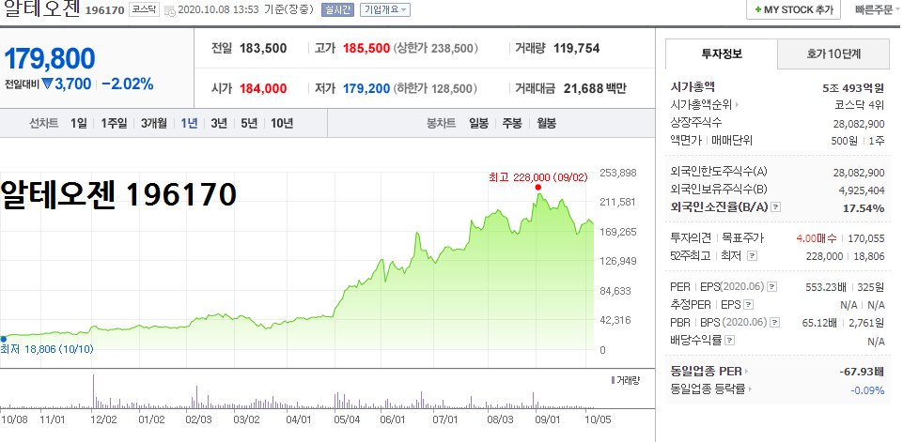Click 외국인소진율 value 17.54%
This screenshot has width=903, height=442.
click(864, 207)
